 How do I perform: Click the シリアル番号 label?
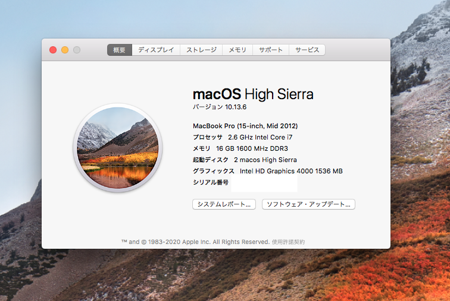(211, 182)
